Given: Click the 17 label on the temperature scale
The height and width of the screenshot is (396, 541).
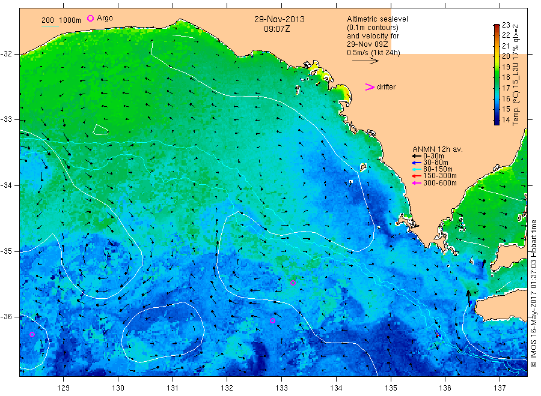Looking at the screenshot, I should [506, 88].
